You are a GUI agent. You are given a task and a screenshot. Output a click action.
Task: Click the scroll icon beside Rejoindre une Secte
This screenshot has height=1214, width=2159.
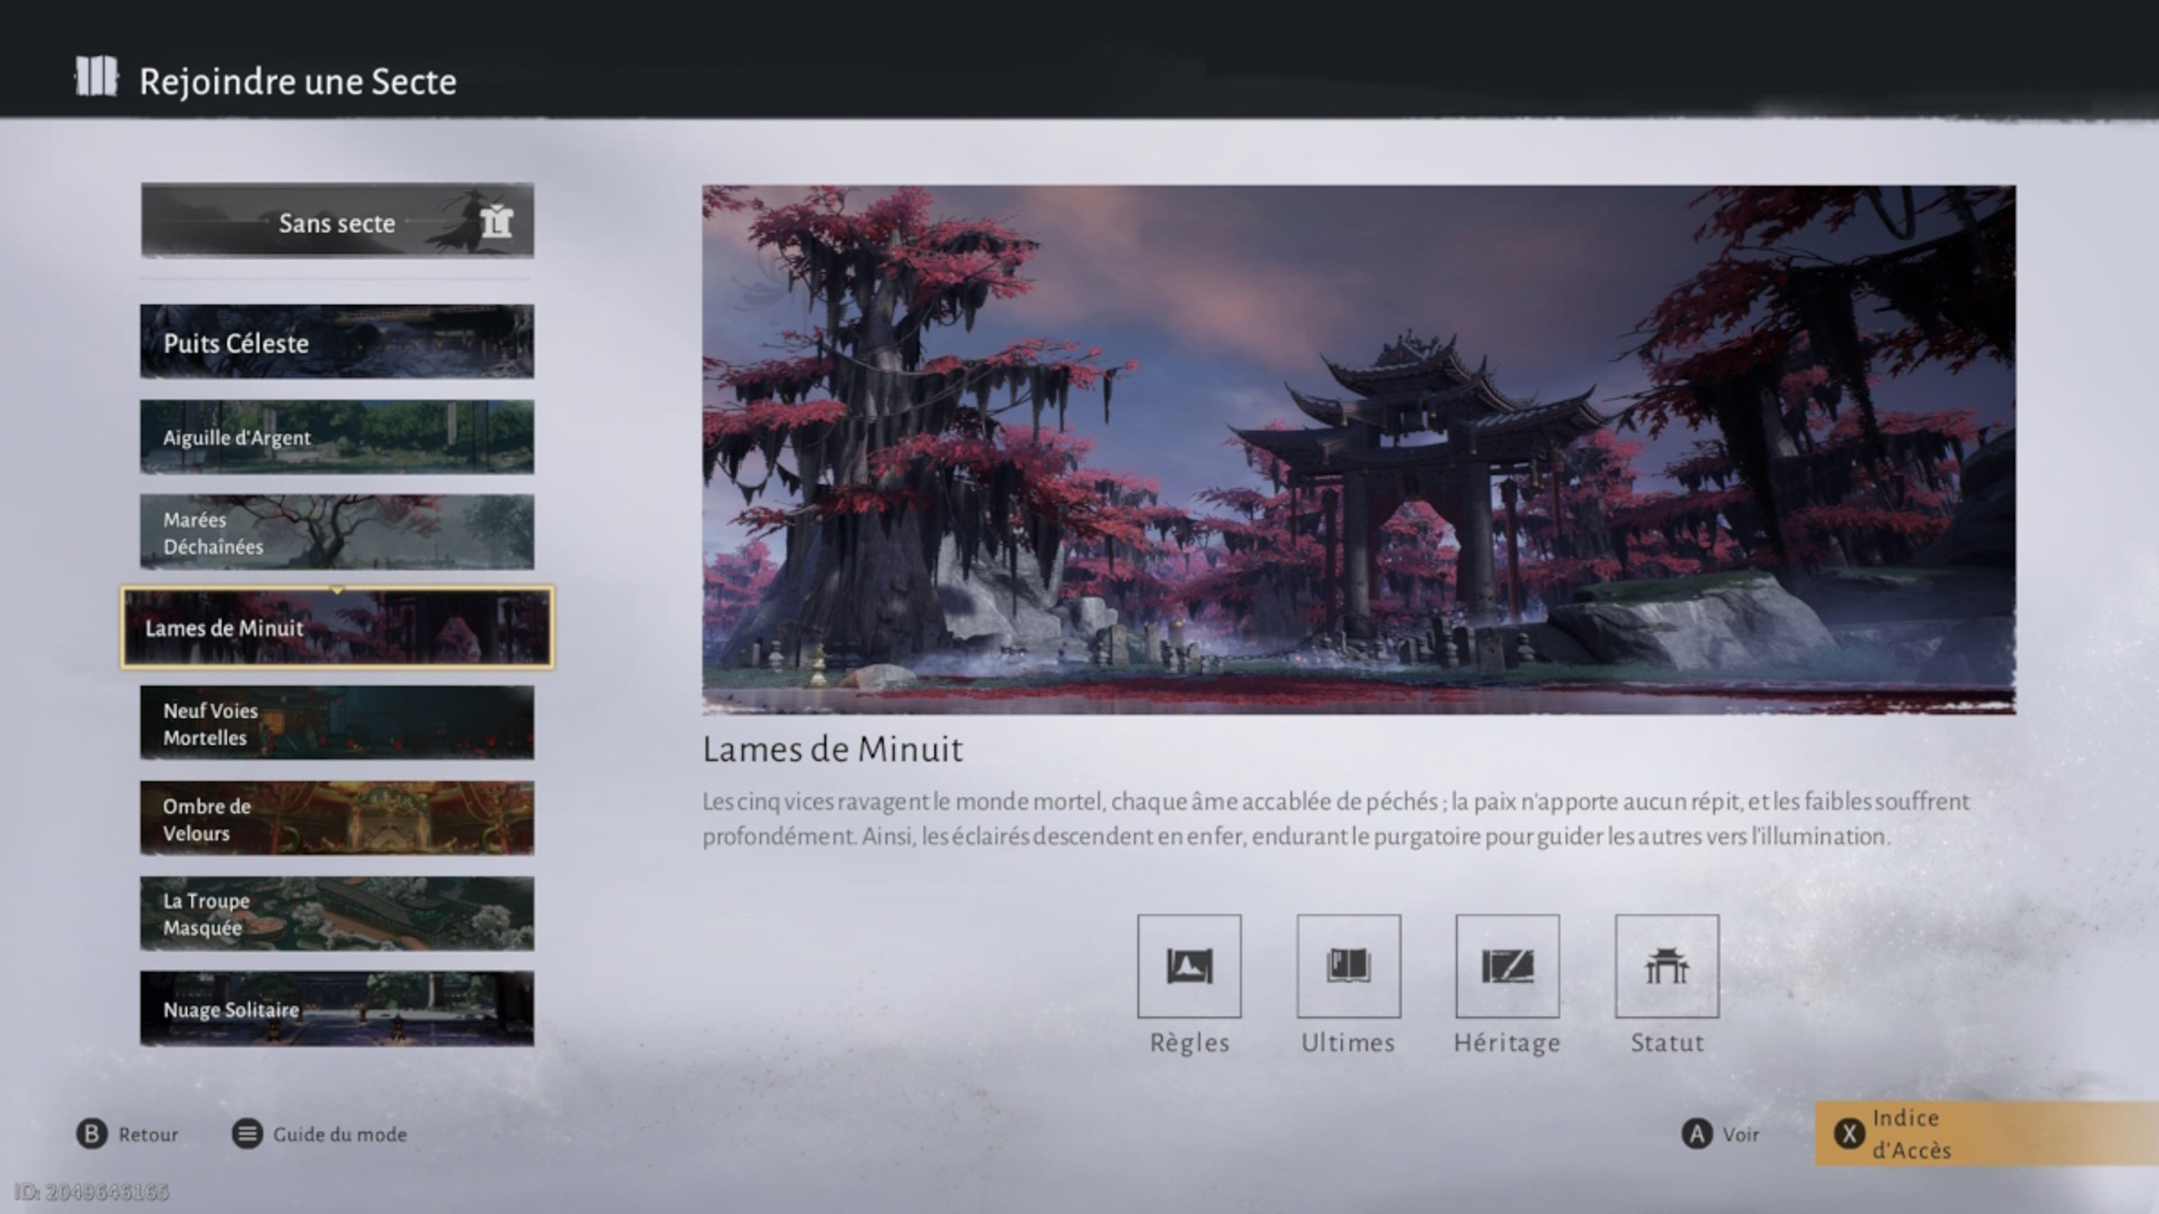[96, 77]
